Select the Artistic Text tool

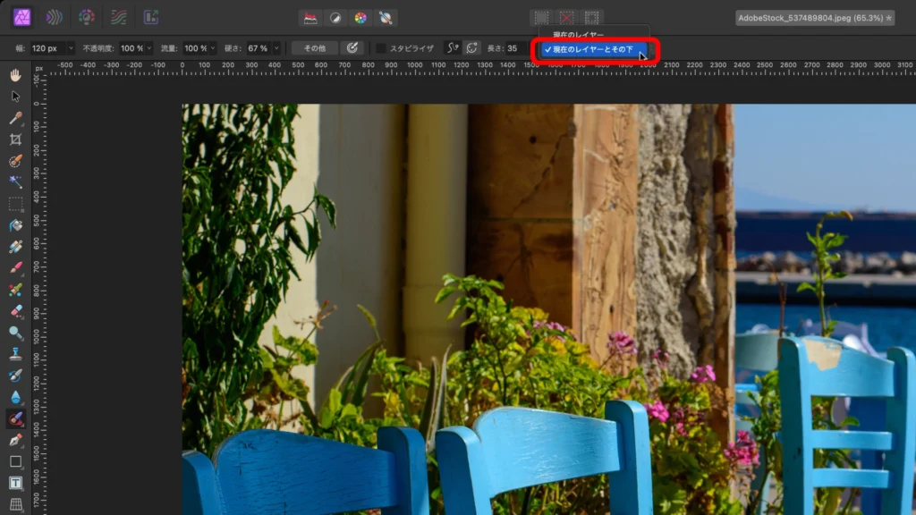point(15,483)
